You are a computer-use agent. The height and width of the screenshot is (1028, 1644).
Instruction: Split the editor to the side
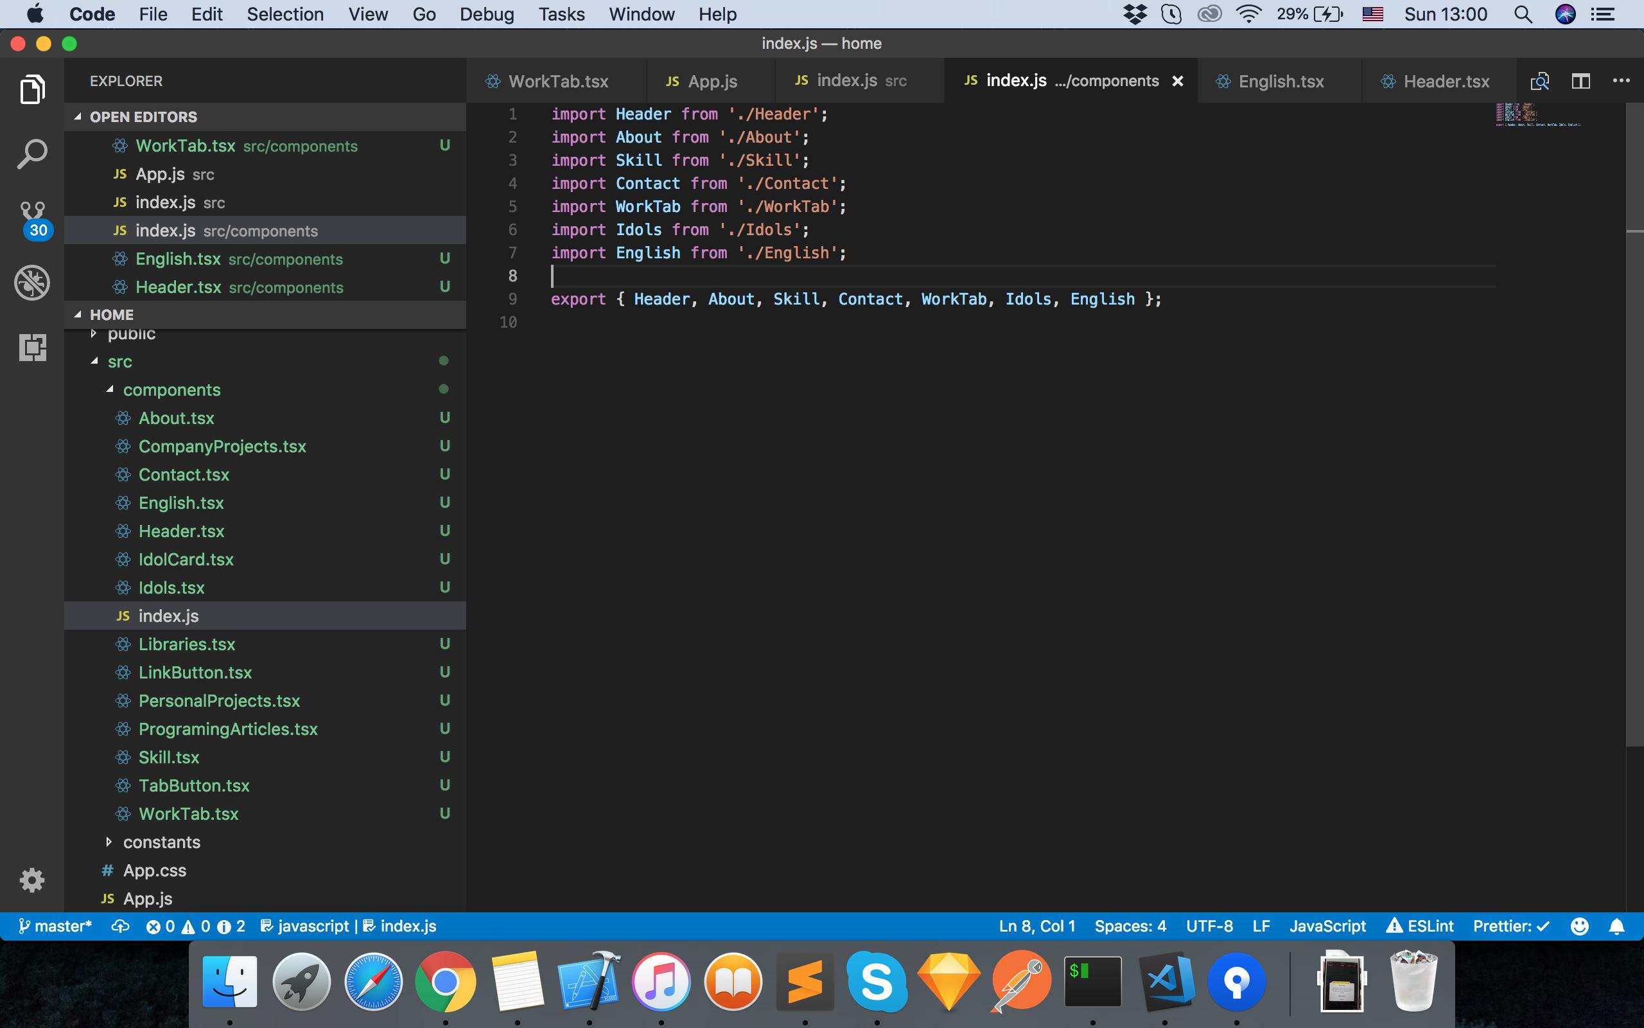pos(1580,82)
